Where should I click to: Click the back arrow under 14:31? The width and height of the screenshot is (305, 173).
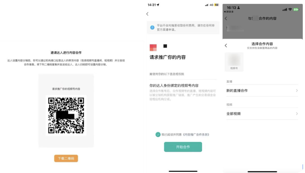coord(147,14)
